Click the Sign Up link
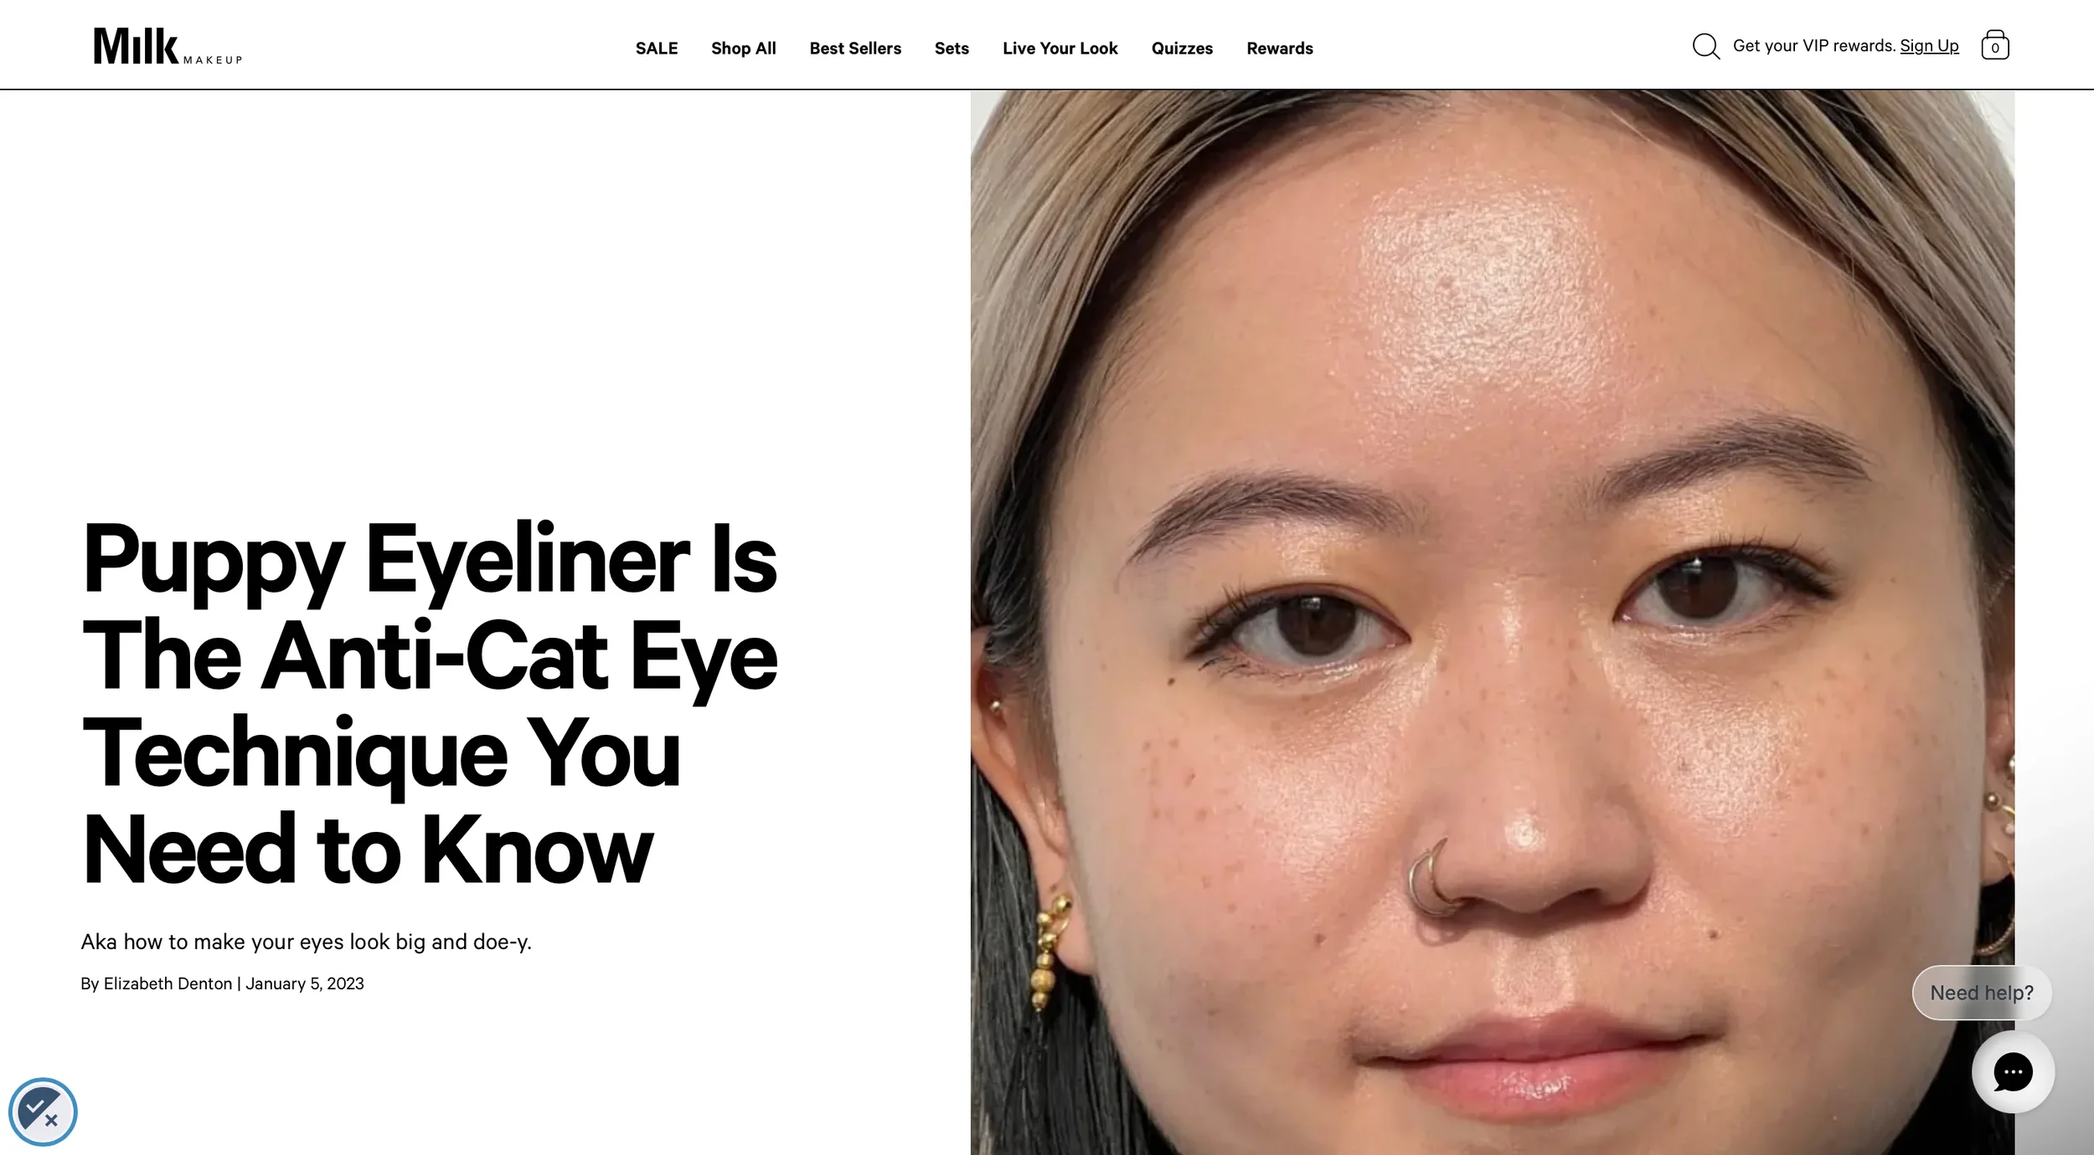 coord(1929,46)
